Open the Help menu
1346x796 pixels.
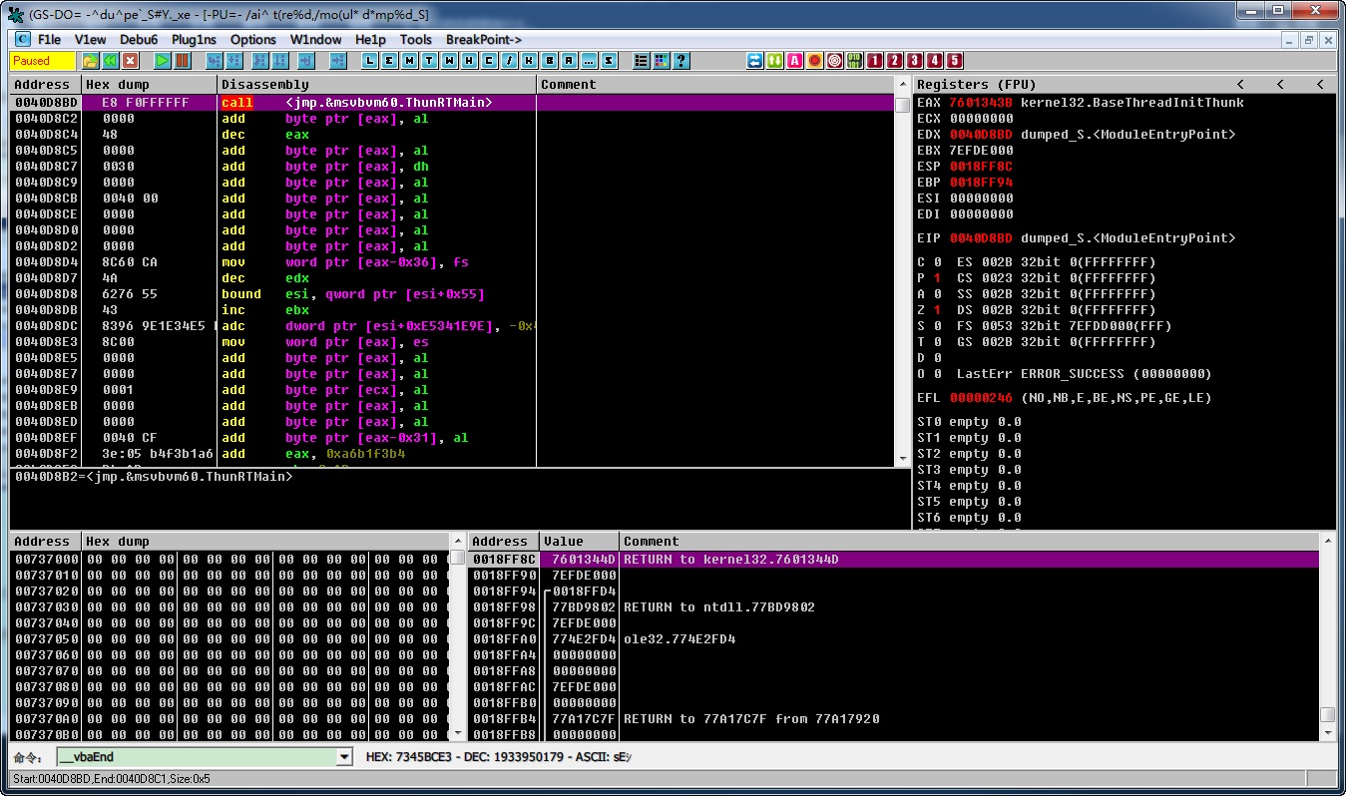(x=370, y=40)
